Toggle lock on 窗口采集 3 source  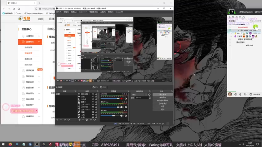tap(96, 94)
